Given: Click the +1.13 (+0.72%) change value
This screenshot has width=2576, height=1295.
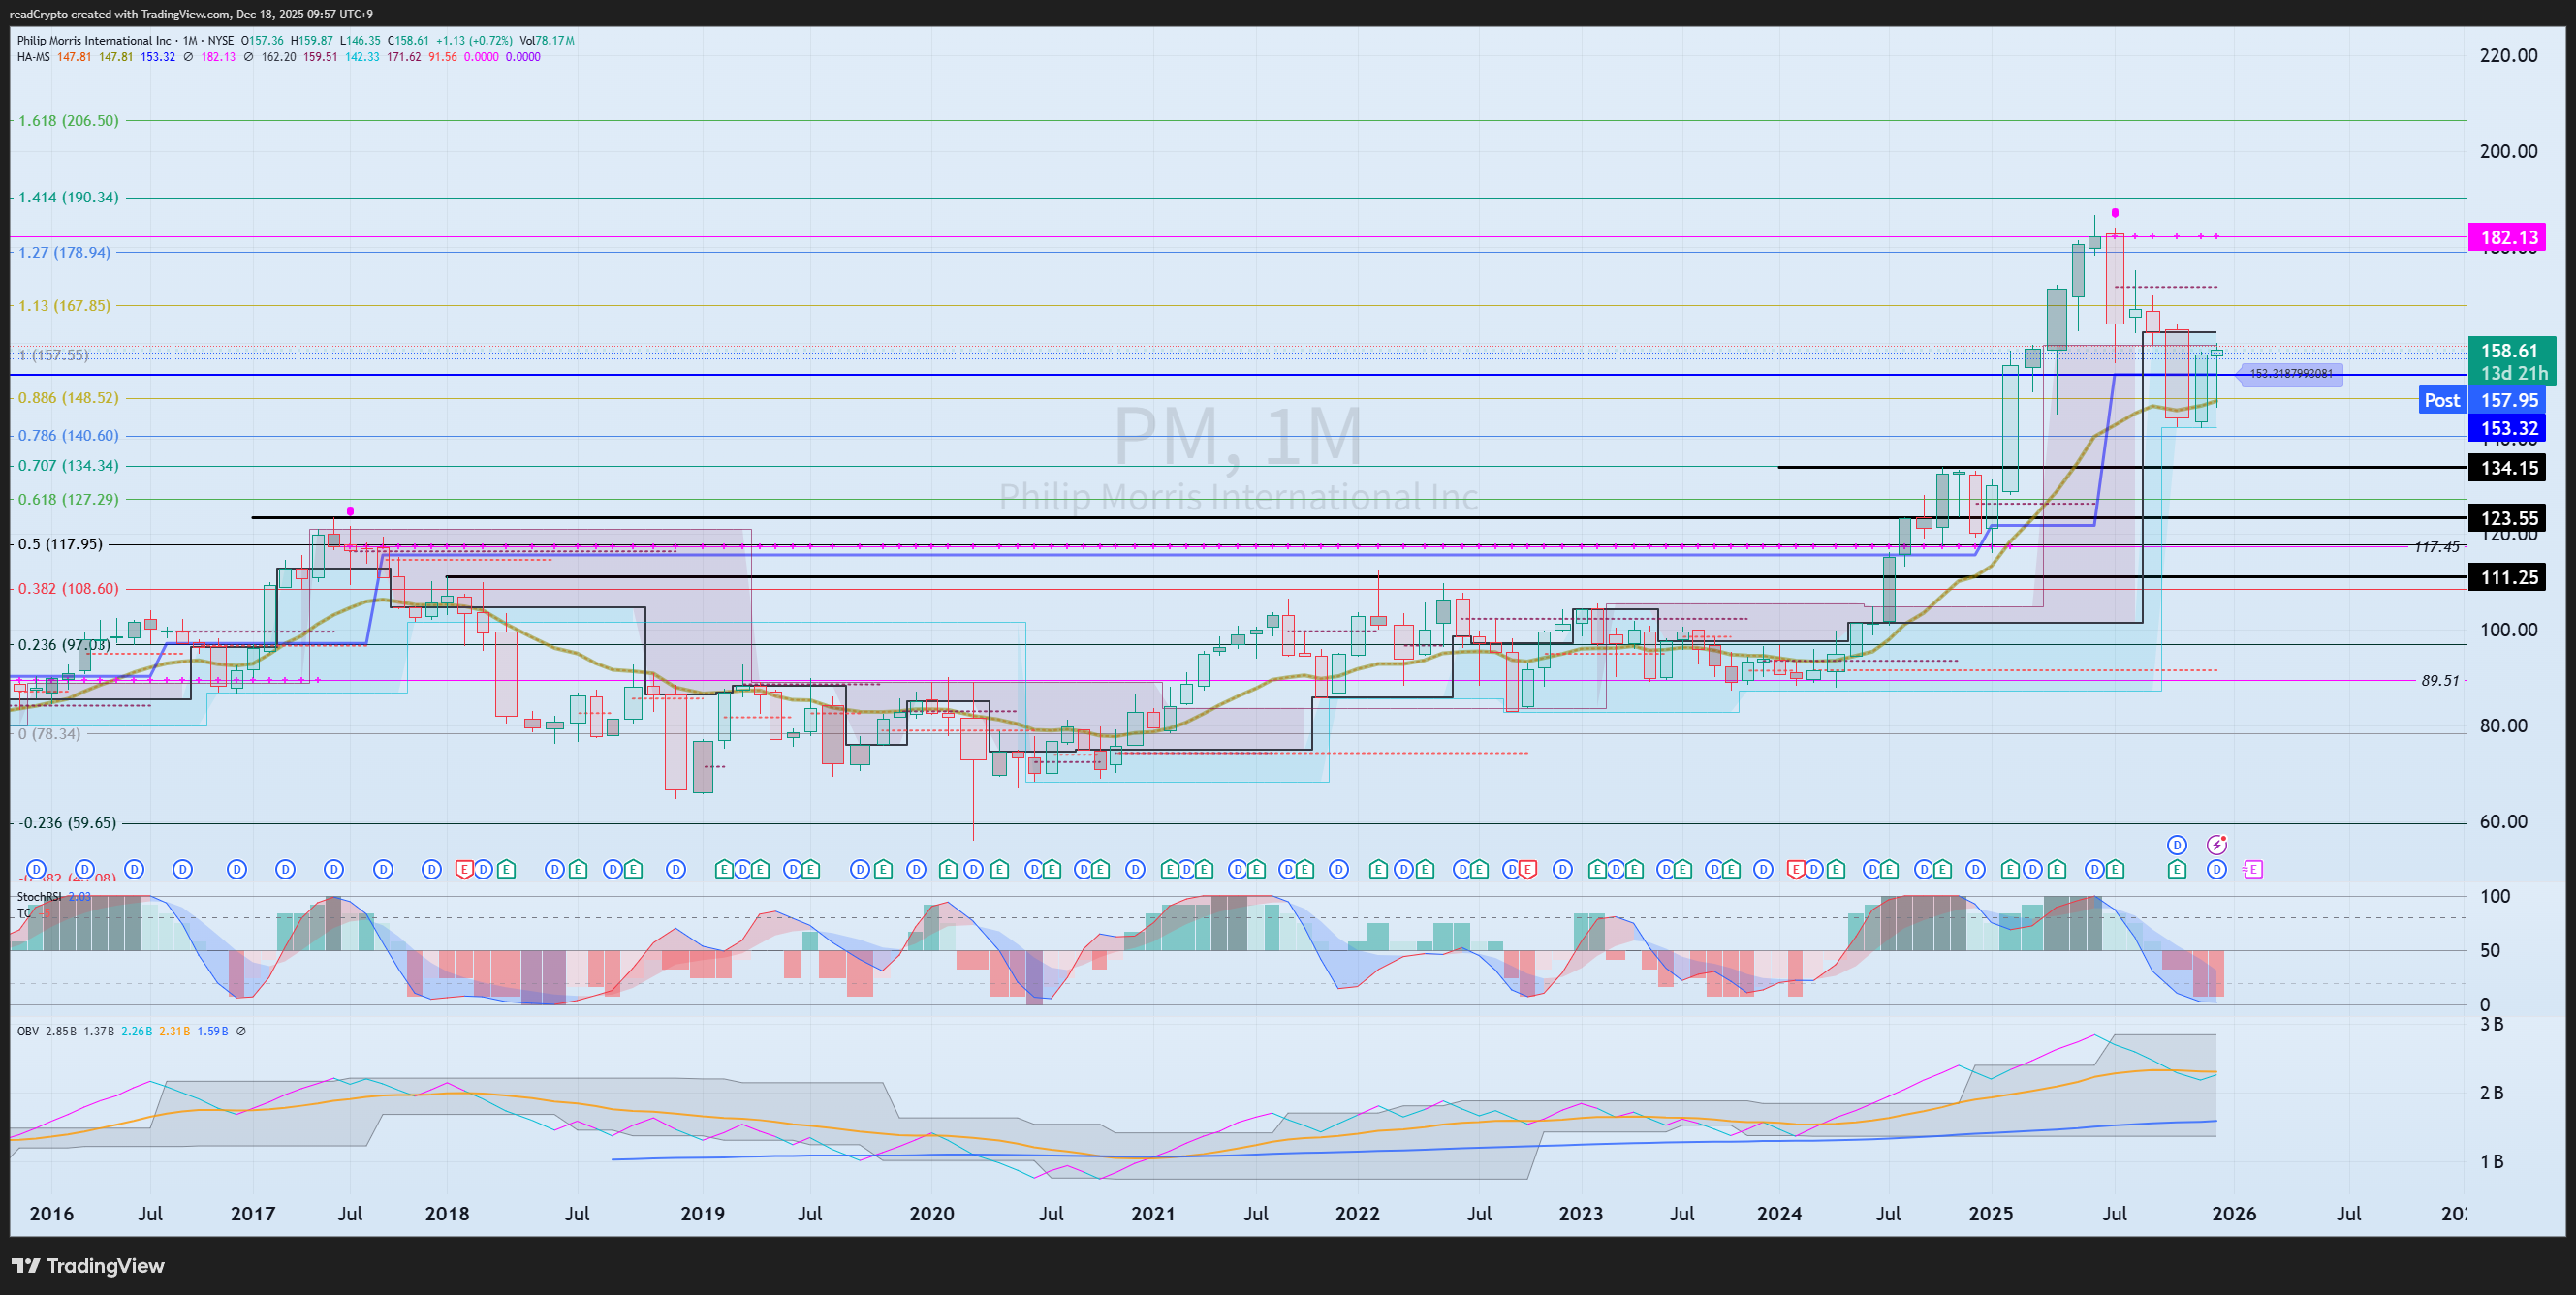Looking at the screenshot, I should [x=474, y=41].
